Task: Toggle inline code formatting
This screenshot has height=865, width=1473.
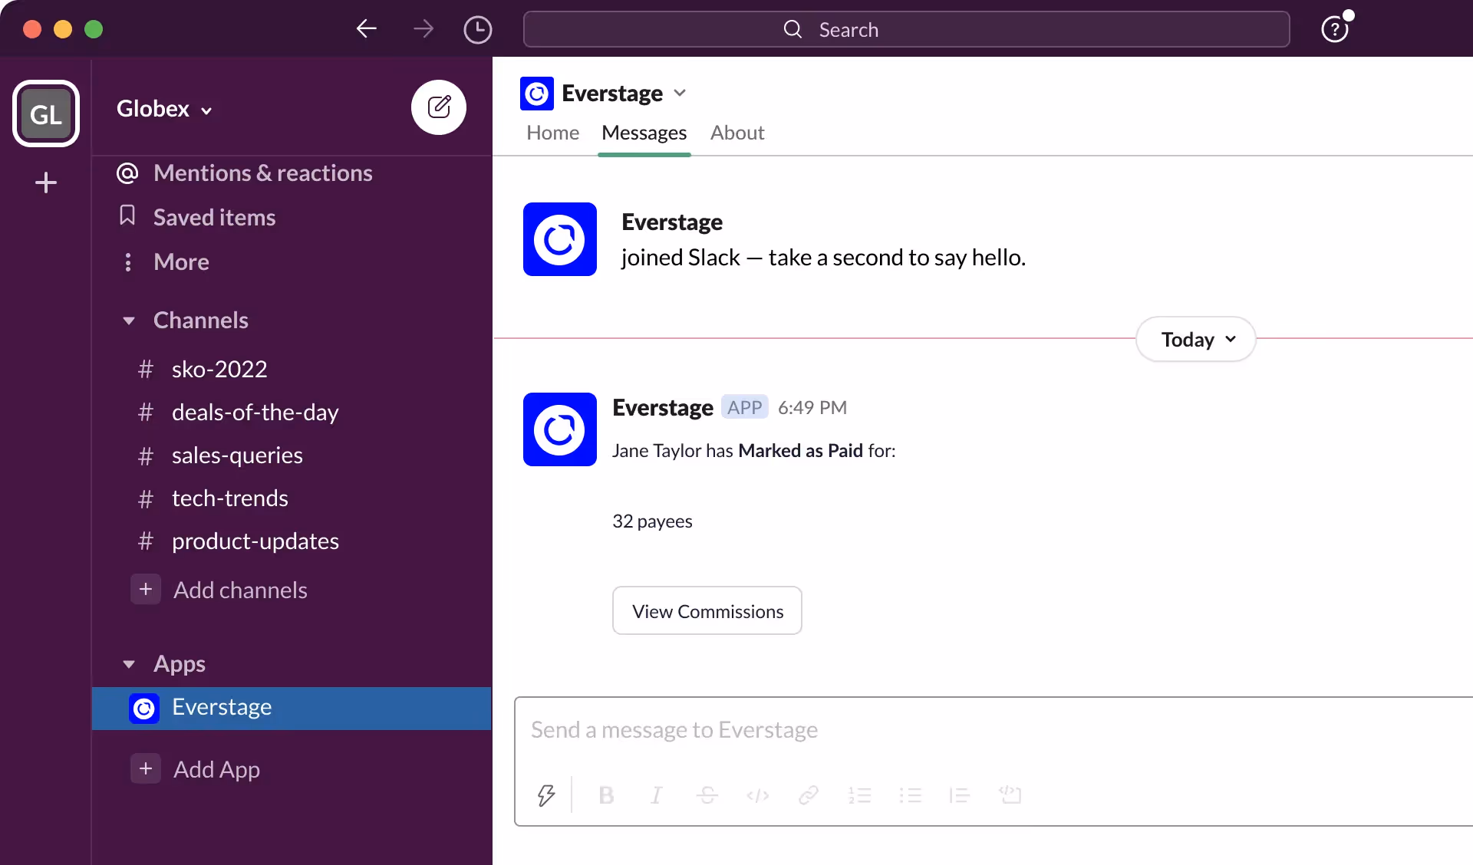Action: [758, 795]
